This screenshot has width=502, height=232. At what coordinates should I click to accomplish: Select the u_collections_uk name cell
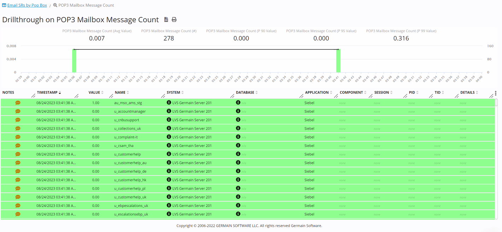tap(127, 129)
